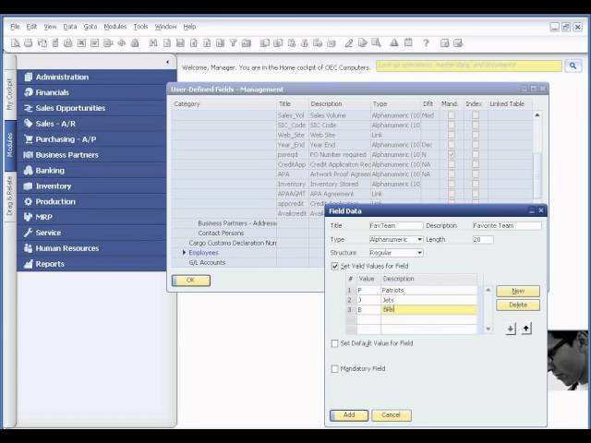Switch to the My Cockpit side tab

point(10,94)
